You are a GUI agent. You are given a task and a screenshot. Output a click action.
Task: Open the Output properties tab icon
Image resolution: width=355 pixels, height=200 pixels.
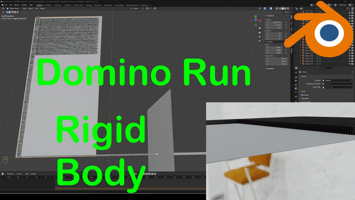click(296, 81)
